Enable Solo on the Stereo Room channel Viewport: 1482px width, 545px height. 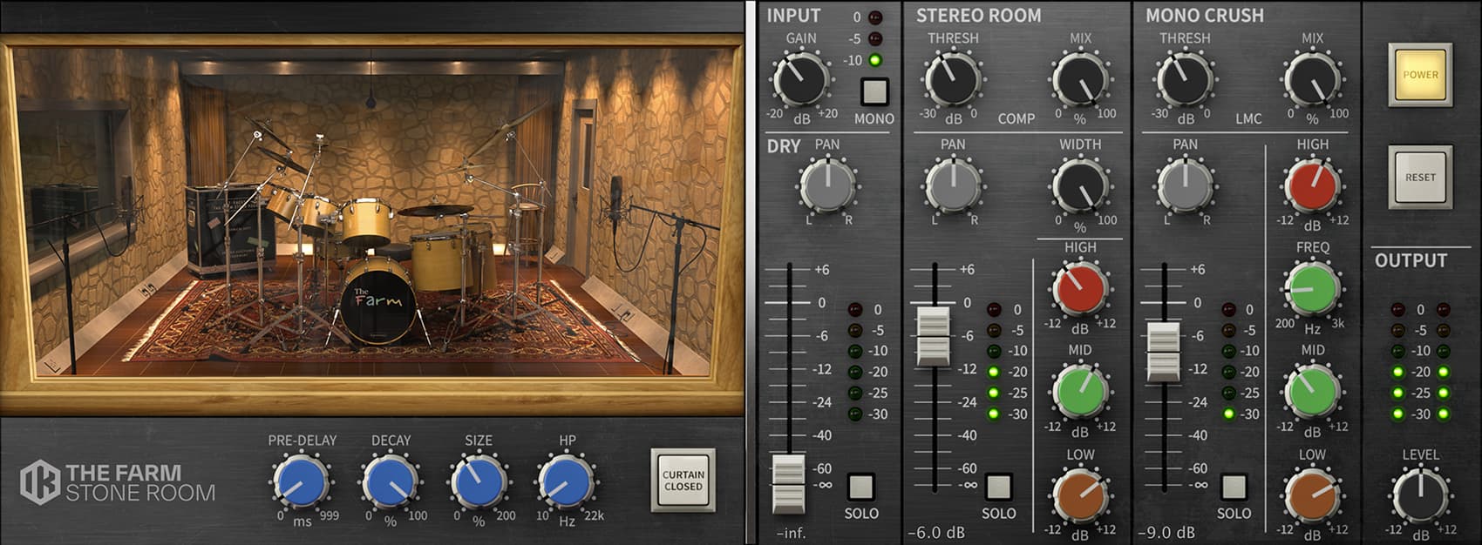pyautogui.click(x=998, y=486)
